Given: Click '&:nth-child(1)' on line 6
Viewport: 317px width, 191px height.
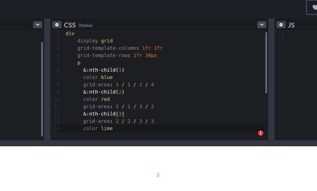Looking at the screenshot, I should (104, 70).
